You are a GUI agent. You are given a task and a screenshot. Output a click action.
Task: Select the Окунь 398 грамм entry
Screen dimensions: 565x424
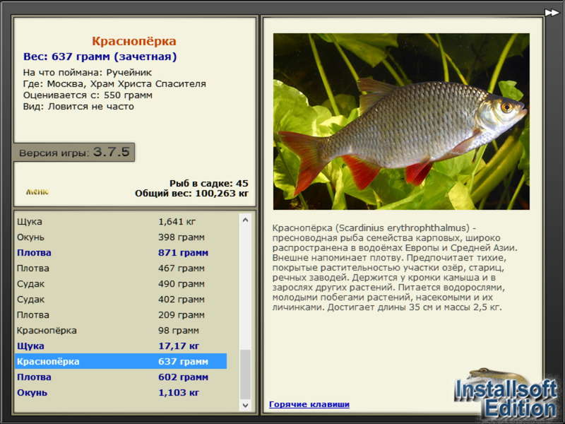point(121,237)
